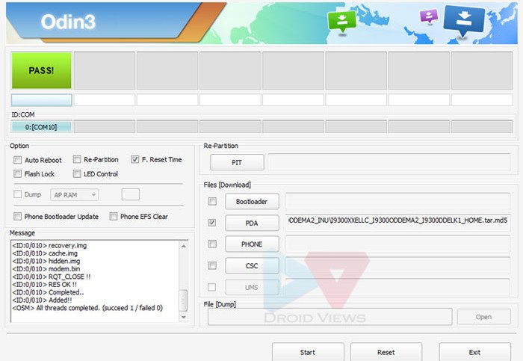Click the Bootloader file path field
This screenshot has height=361, width=523.
pos(398,201)
